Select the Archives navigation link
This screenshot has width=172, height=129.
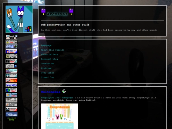pyautogui.click(x=46, y=68)
